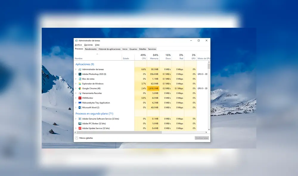Click the Task Manager icon in title bar
Viewport: 298px width, 176px height.
tap(76, 41)
